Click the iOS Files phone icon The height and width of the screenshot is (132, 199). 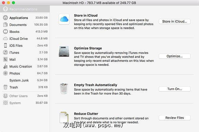pyautogui.click(x=5, y=45)
